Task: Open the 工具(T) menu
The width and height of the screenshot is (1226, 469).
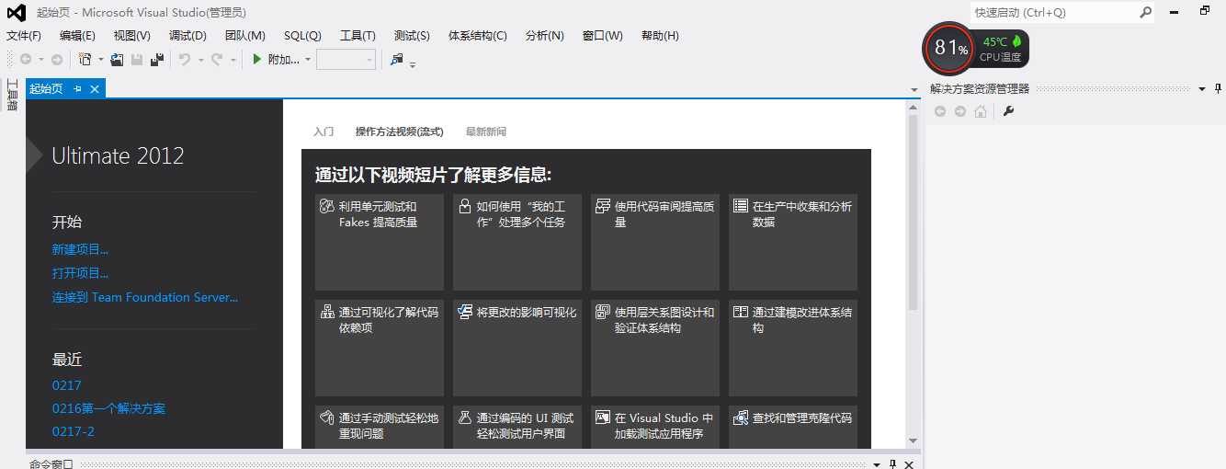Action: point(358,36)
